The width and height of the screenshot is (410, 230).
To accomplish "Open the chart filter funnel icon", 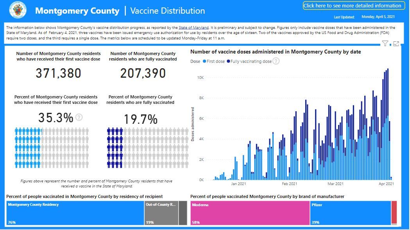I will [x=385, y=44].
